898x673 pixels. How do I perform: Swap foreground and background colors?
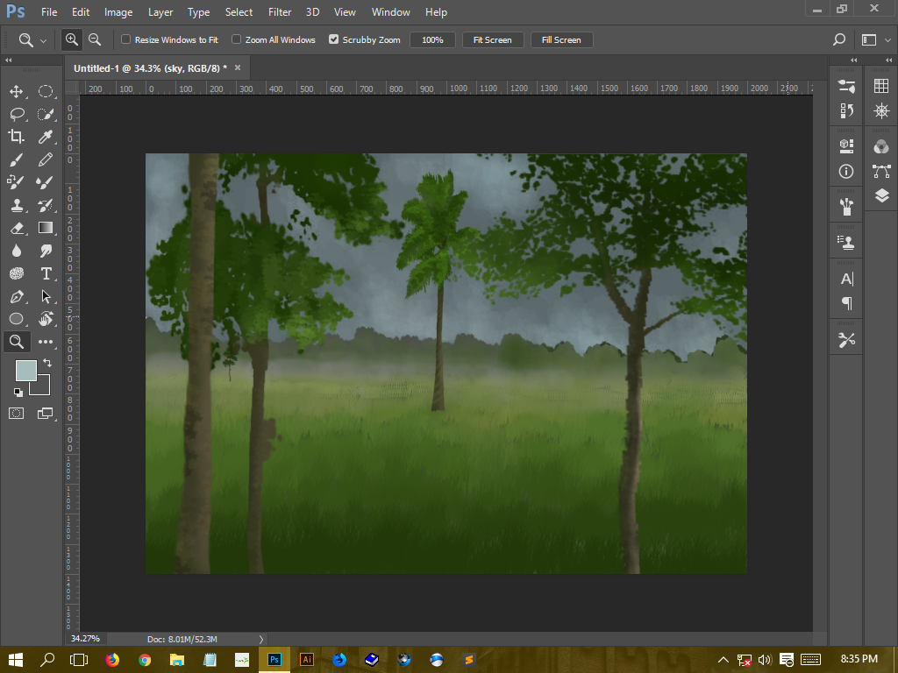point(47,362)
